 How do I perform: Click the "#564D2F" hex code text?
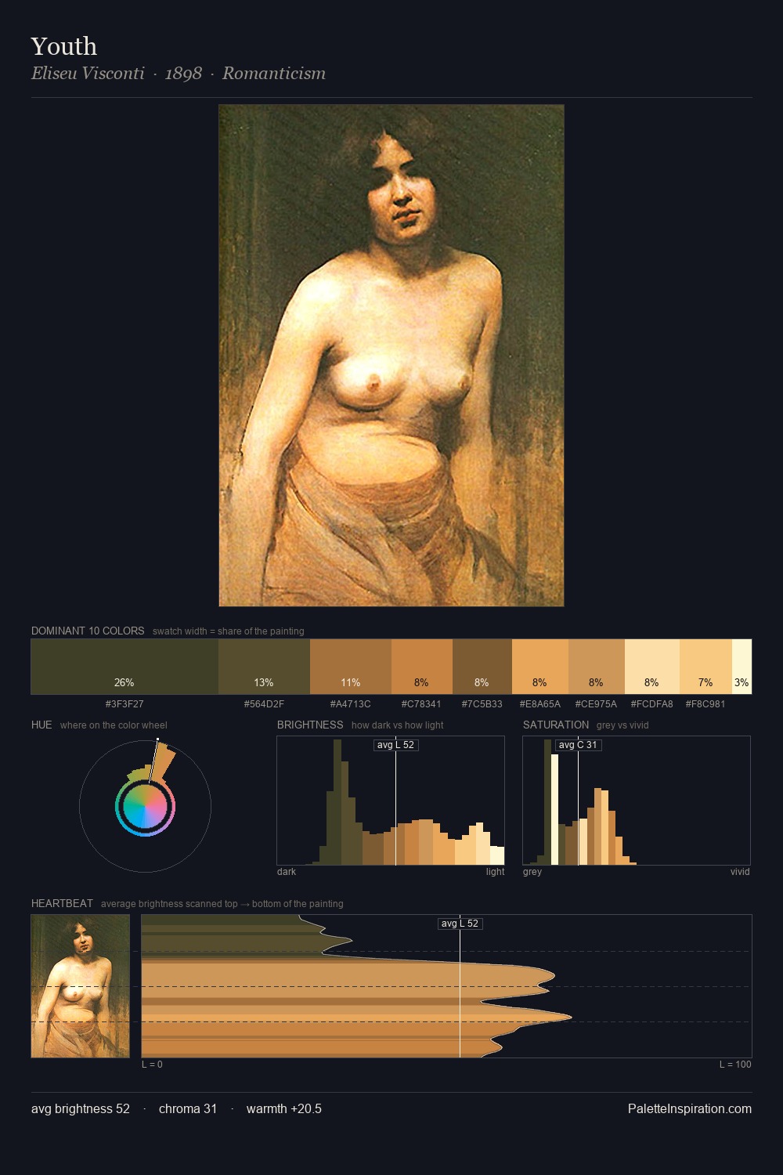click(x=264, y=704)
